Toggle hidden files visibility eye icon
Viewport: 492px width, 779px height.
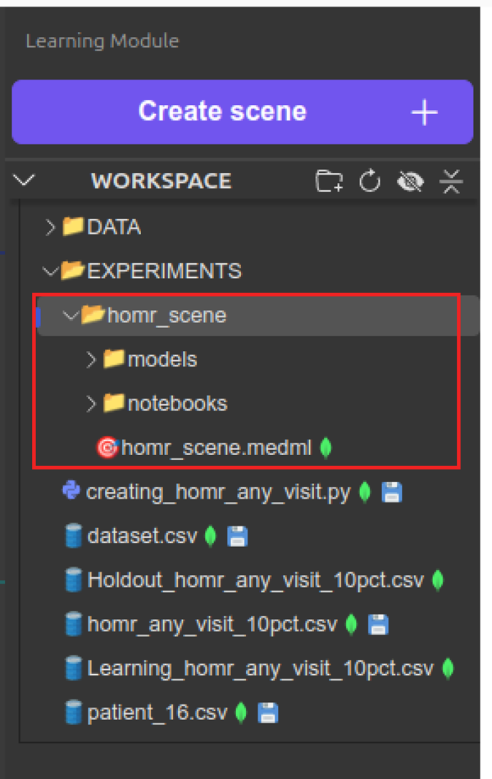(x=410, y=181)
